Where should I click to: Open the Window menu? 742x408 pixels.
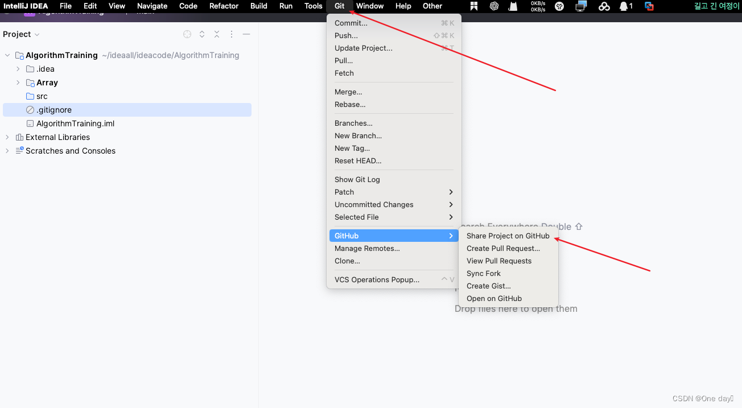pyautogui.click(x=370, y=6)
